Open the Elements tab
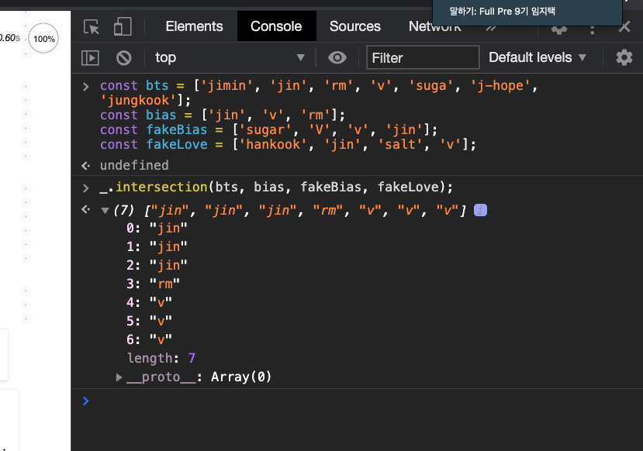This screenshot has height=451, width=643. (194, 26)
